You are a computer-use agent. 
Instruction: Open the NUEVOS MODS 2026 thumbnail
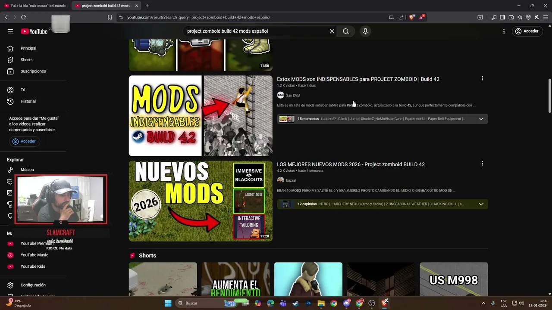pyautogui.click(x=201, y=201)
